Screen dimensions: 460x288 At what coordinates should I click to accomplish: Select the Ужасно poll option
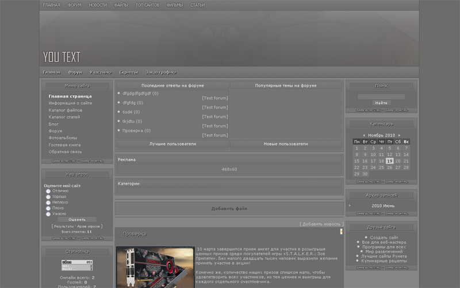pos(48,214)
